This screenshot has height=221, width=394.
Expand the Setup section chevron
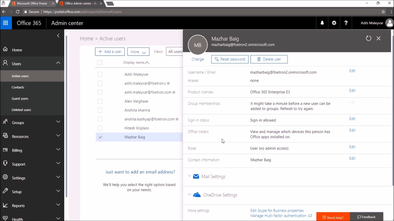click(58, 191)
